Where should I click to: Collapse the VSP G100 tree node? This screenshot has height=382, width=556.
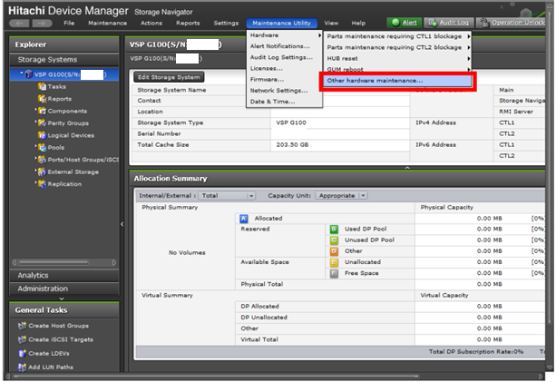pyautogui.click(x=22, y=73)
